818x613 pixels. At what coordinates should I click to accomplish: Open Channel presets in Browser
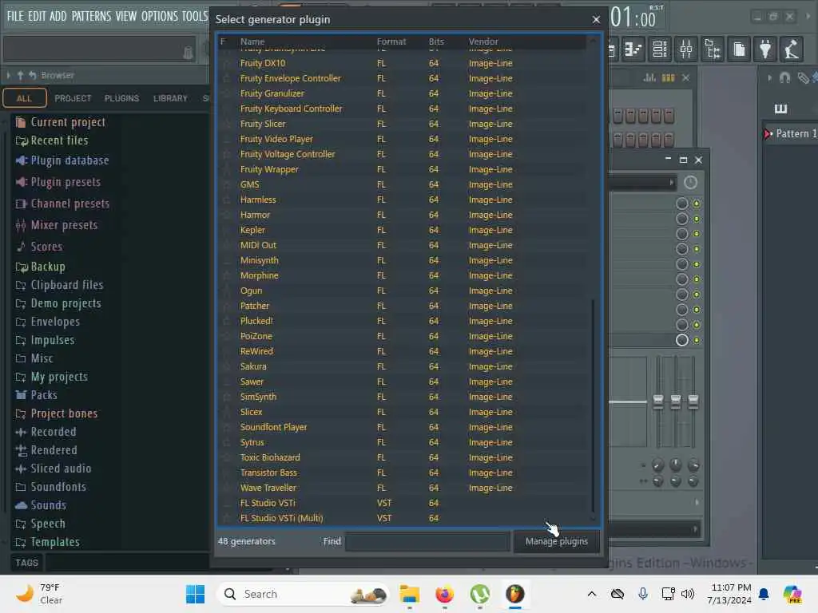point(62,204)
